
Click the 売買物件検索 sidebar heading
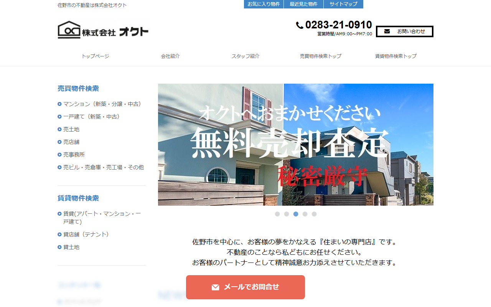click(x=78, y=89)
